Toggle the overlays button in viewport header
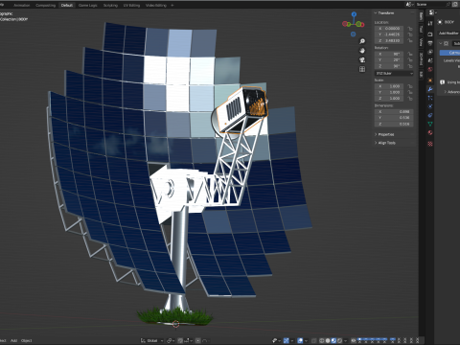 tap(300, 341)
